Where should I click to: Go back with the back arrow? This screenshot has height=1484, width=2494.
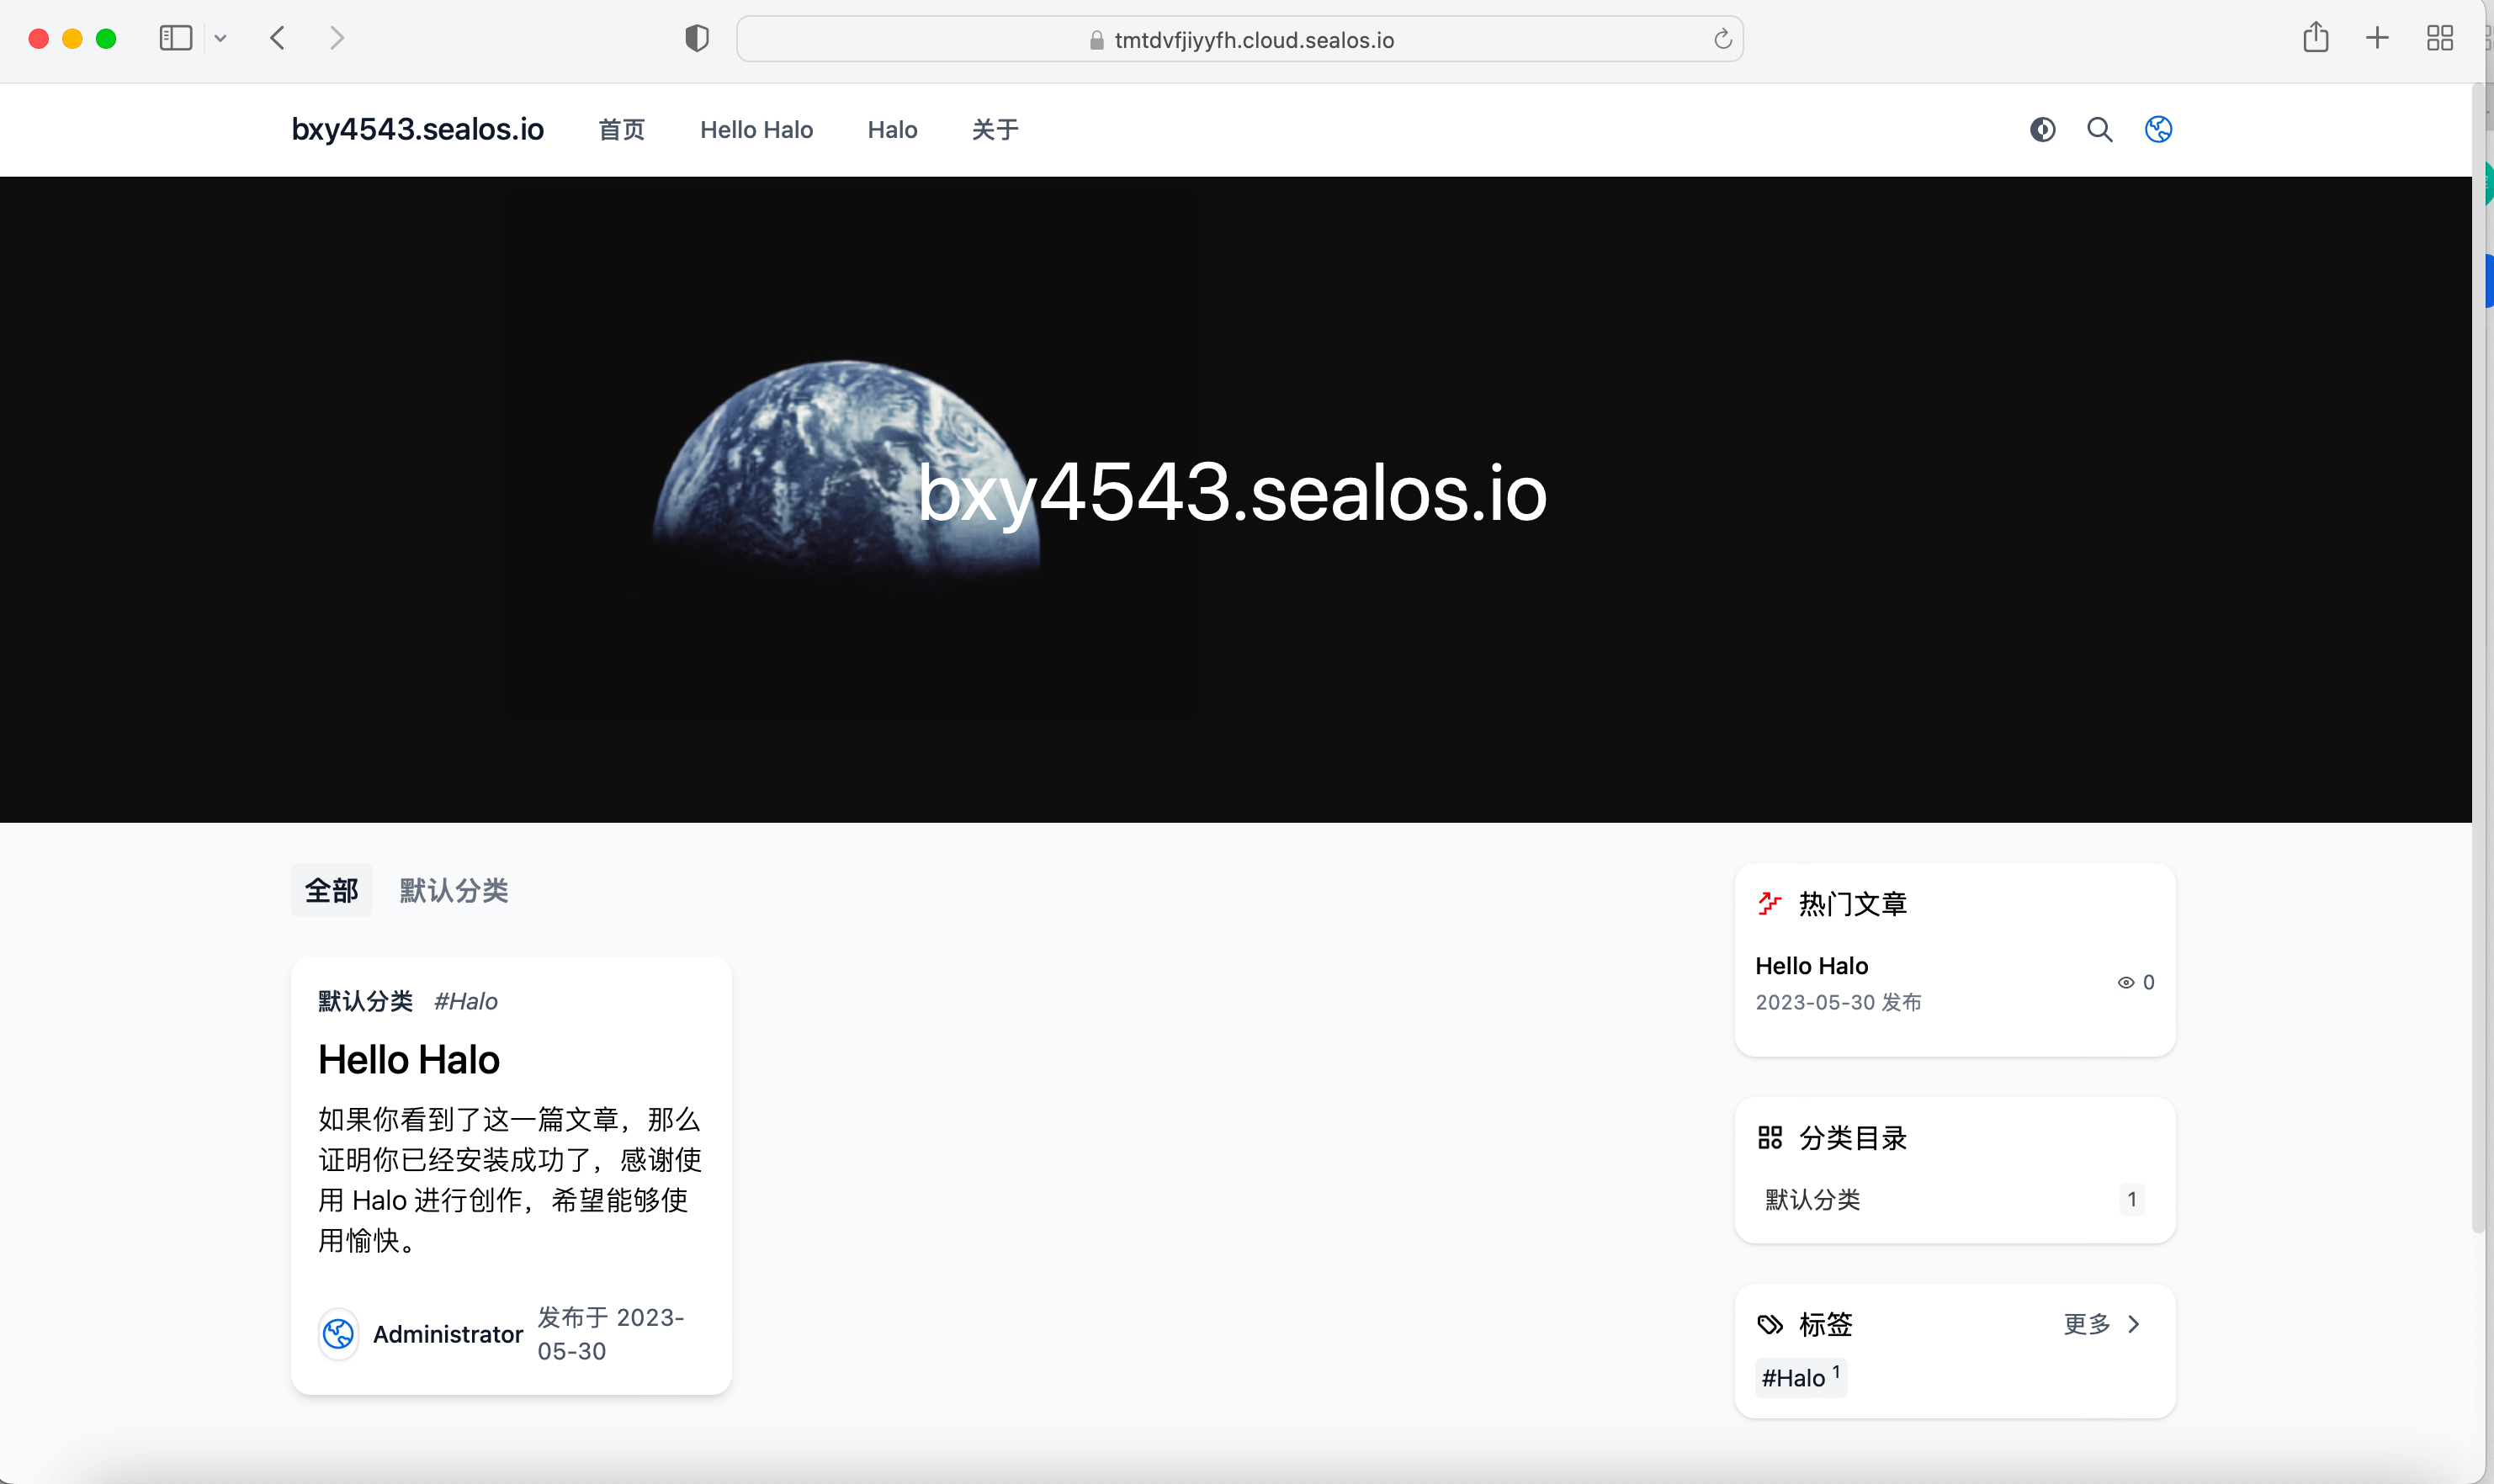(278, 39)
